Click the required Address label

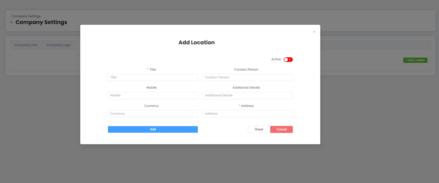[x=247, y=106]
